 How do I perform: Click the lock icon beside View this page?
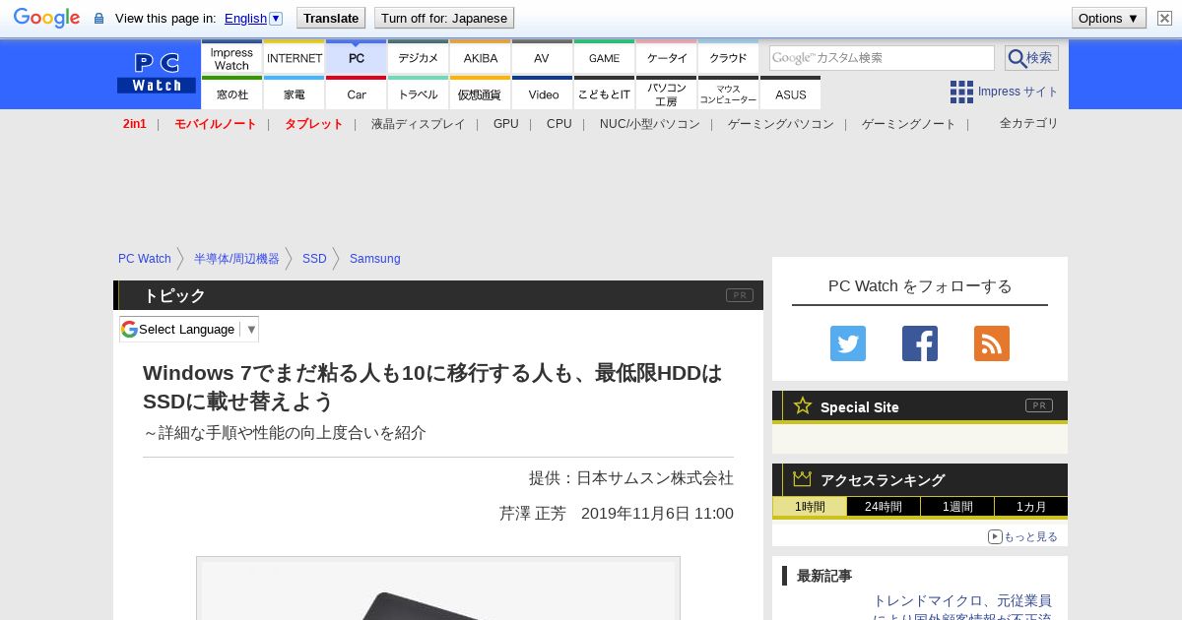click(x=98, y=18)
